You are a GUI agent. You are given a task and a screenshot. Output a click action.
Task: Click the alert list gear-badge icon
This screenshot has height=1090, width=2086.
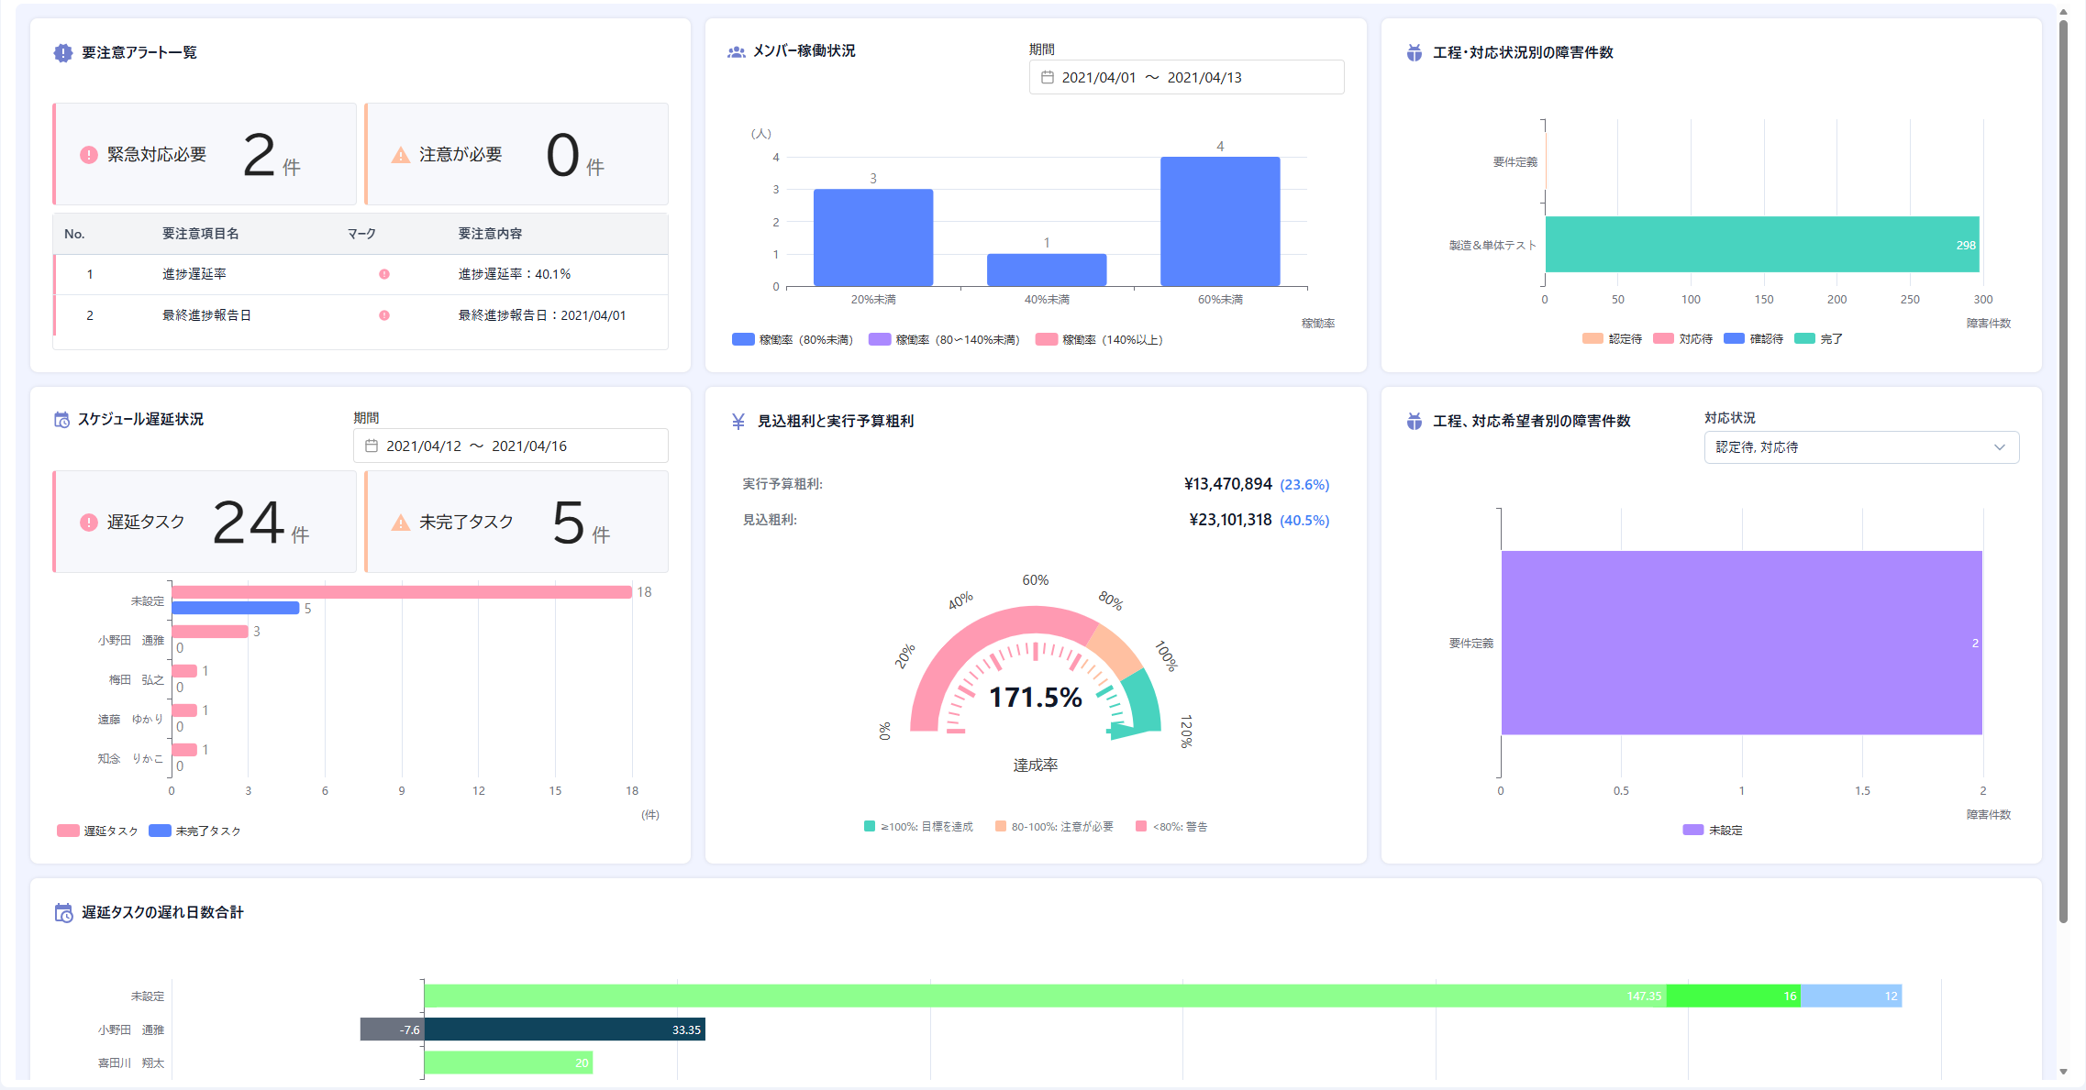(62, 53)
